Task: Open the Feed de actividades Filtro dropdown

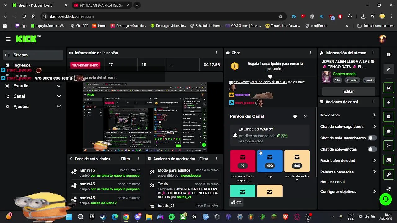Action: [x=125, y=159]
